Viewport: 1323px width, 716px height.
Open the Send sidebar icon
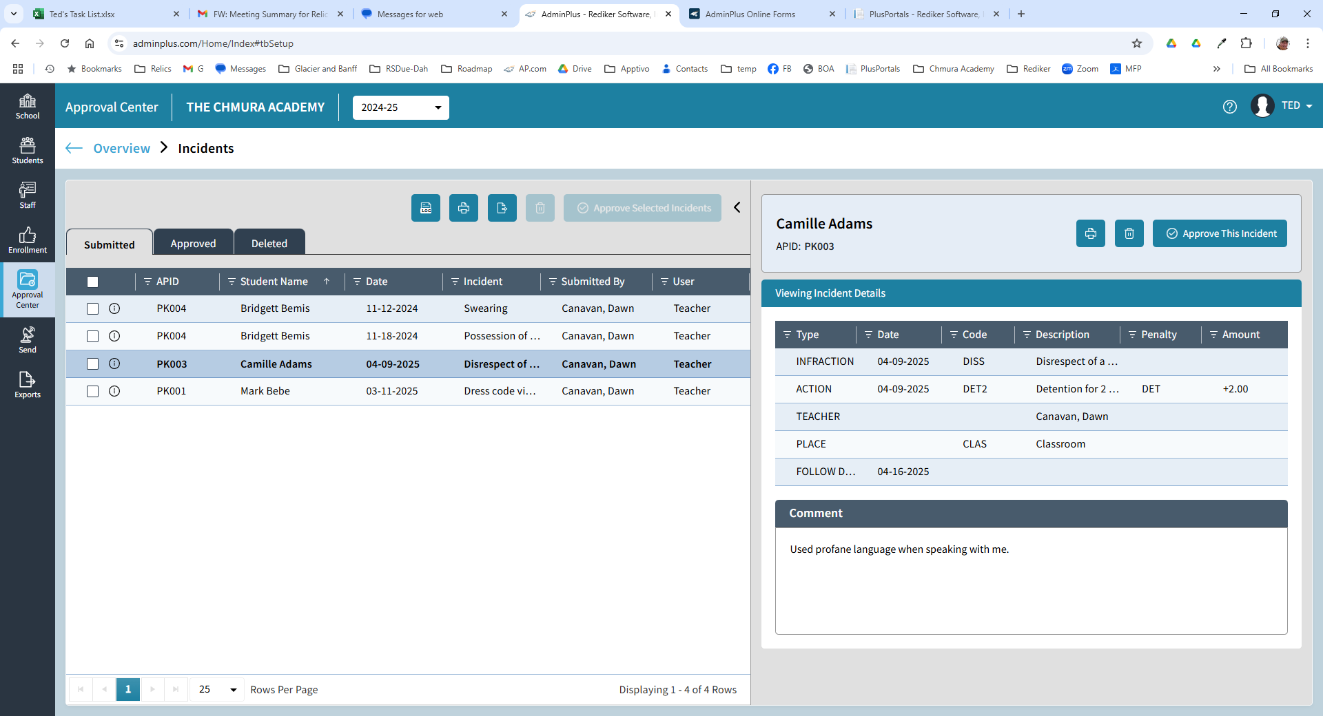pos(28,339)
